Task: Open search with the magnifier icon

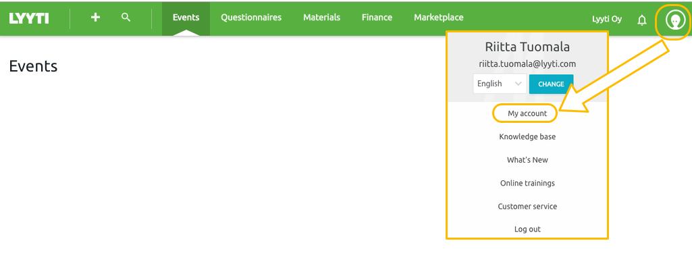Action: tap(126, 17)
